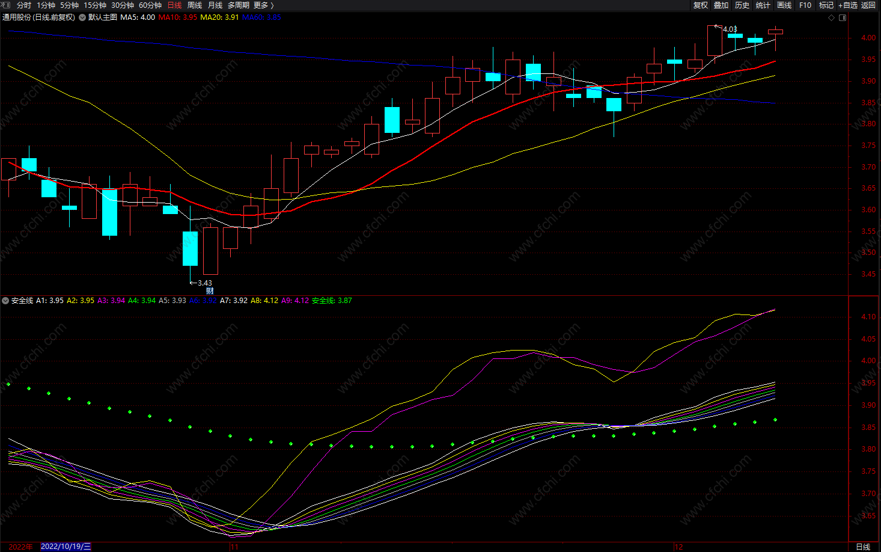Viewport: 881px width, 552px height.
Task: Switch to 5分钟 period tab
Action: point(69,5)
